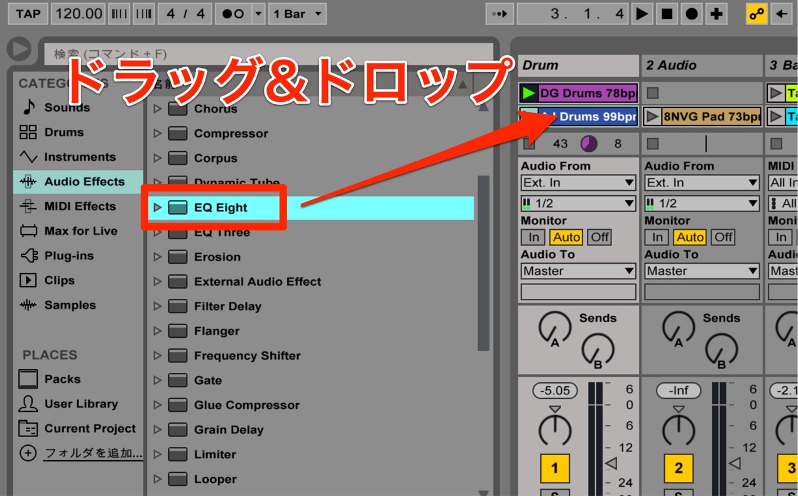Select Sounds category
This screenshot has width=798, height=496.
[x=67, y=107]
